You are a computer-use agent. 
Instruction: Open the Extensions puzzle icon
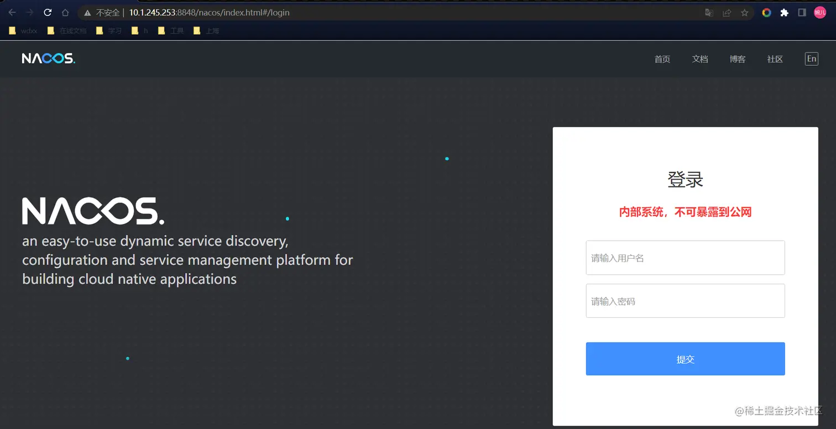point(784,12)
